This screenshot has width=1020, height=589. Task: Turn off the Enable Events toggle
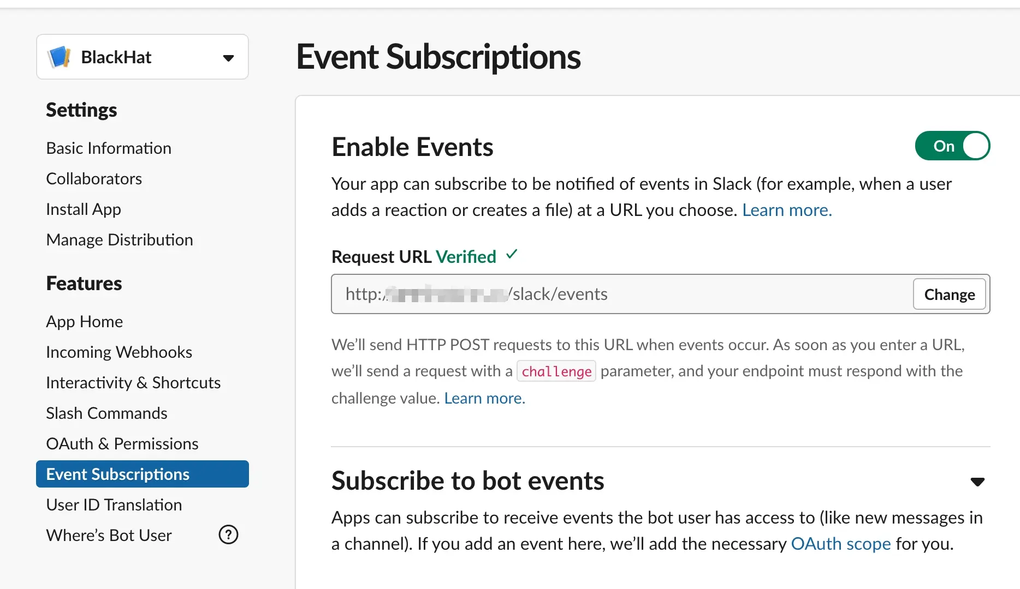(952, 146)
